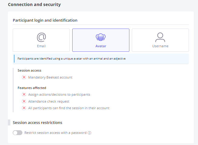Pick the Username person icon
This screenshot has height=145, width=198.
point(160,37)
